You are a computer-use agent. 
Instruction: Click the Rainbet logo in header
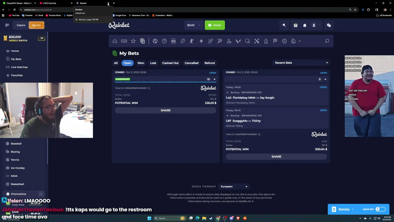point(119,25)
